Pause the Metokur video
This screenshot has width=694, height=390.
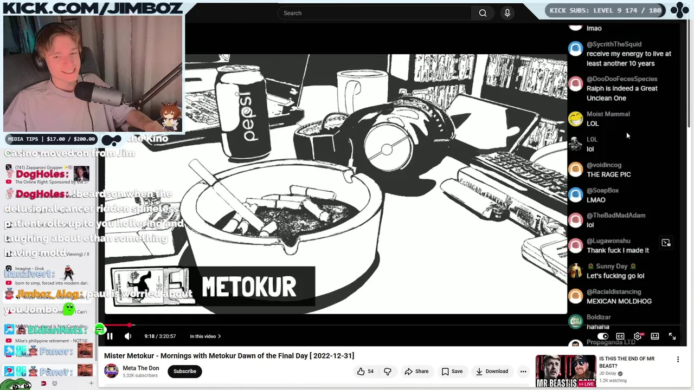pos(110,336)
